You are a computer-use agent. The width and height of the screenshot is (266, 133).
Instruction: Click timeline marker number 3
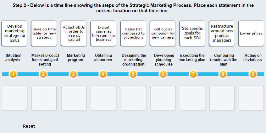73,74
